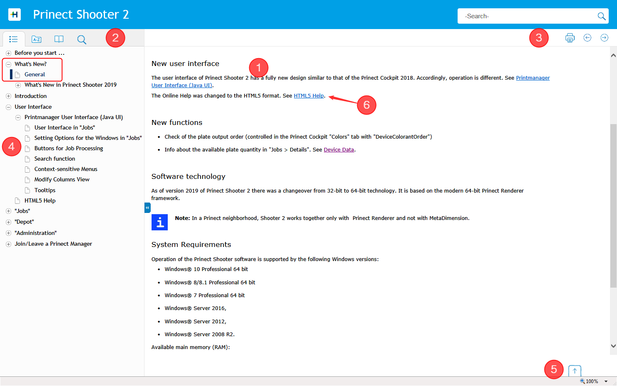The height and width of the screenshot is (386, 617).
Task: Collapse the "User Interface" tree node
Action: 8,107
